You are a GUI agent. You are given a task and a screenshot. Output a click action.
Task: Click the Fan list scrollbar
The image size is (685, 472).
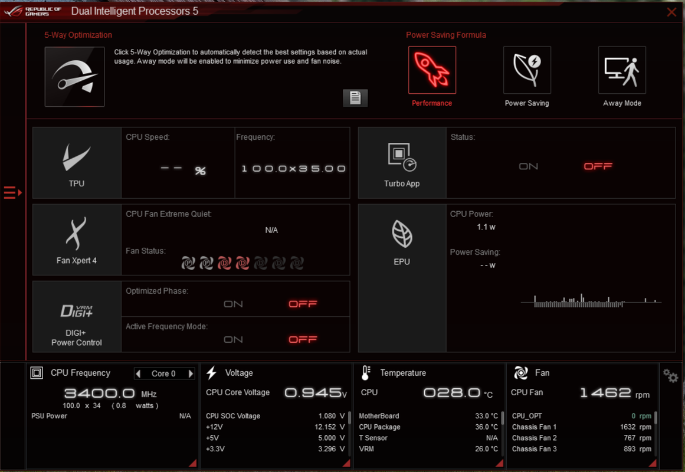(x=655, y=417)
